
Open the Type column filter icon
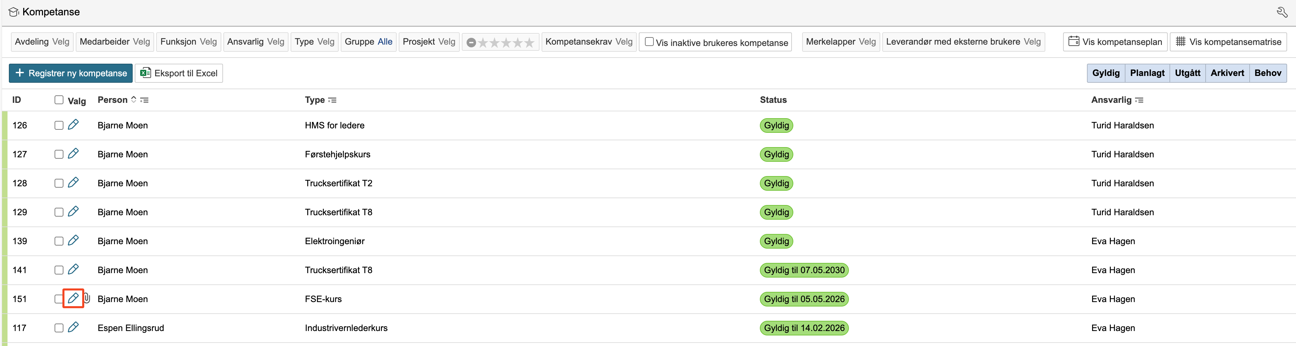pyautogui.click(x=332, y=100)
